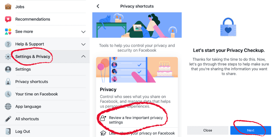
Task: Click the App language globe icon
Action: pos(8,106)
